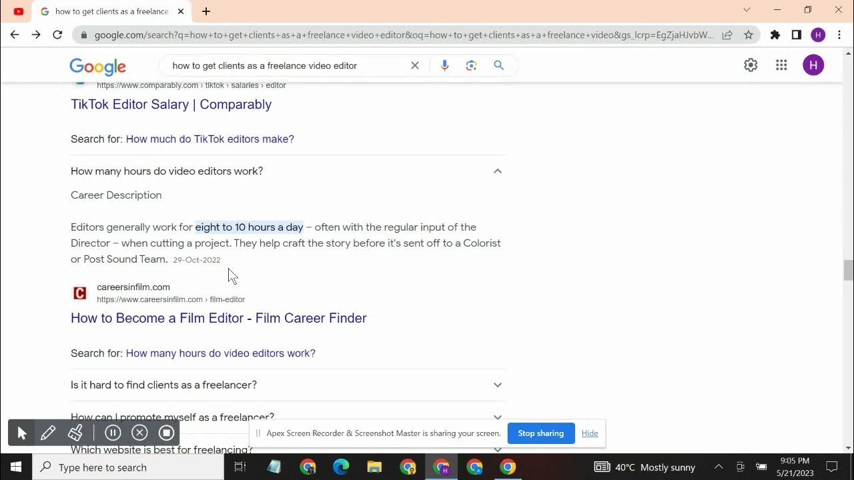Close the Google search tab

pos(181,11)
